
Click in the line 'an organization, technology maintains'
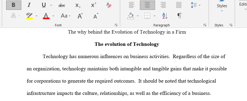point(127,69)
